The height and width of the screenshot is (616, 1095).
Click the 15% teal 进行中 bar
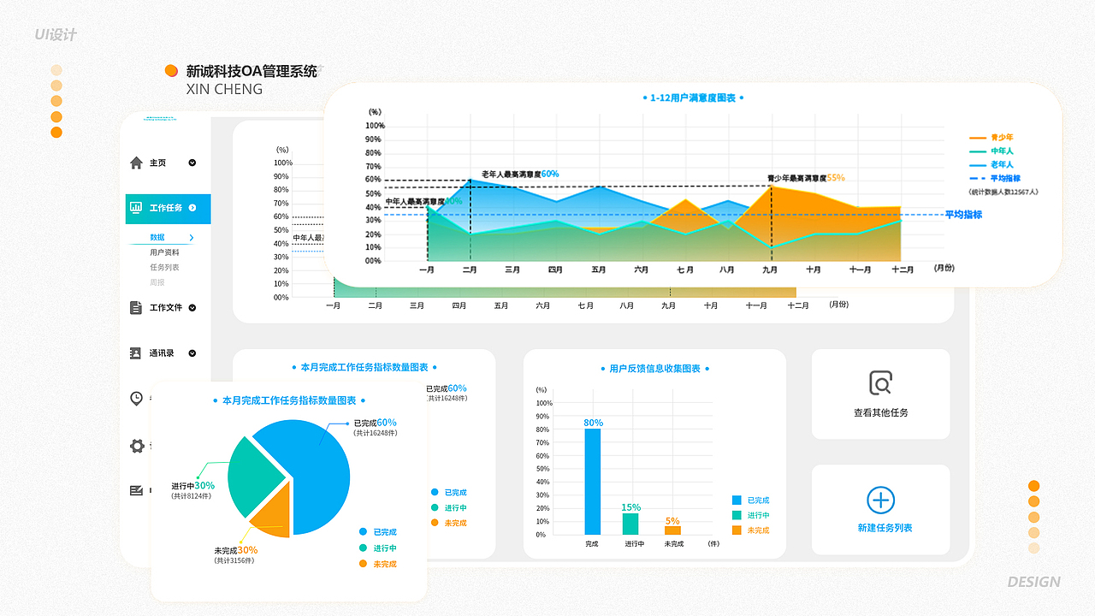tap(630, 524)
